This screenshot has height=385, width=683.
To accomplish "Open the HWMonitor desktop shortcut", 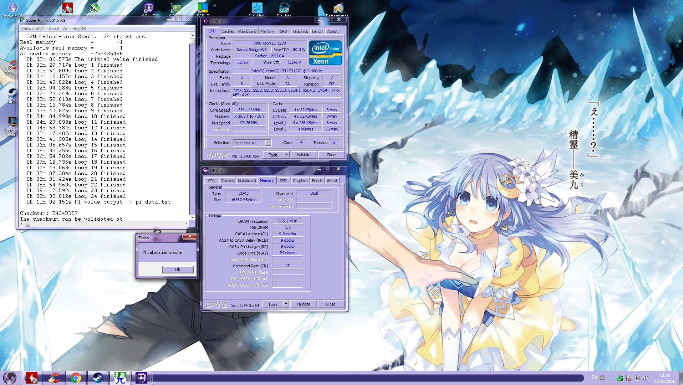I will point(67,9).
